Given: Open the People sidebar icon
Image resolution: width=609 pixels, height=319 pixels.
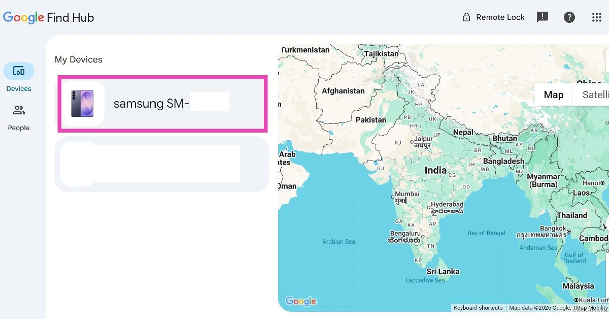Looking at the screenshot, I should (19, 110).
